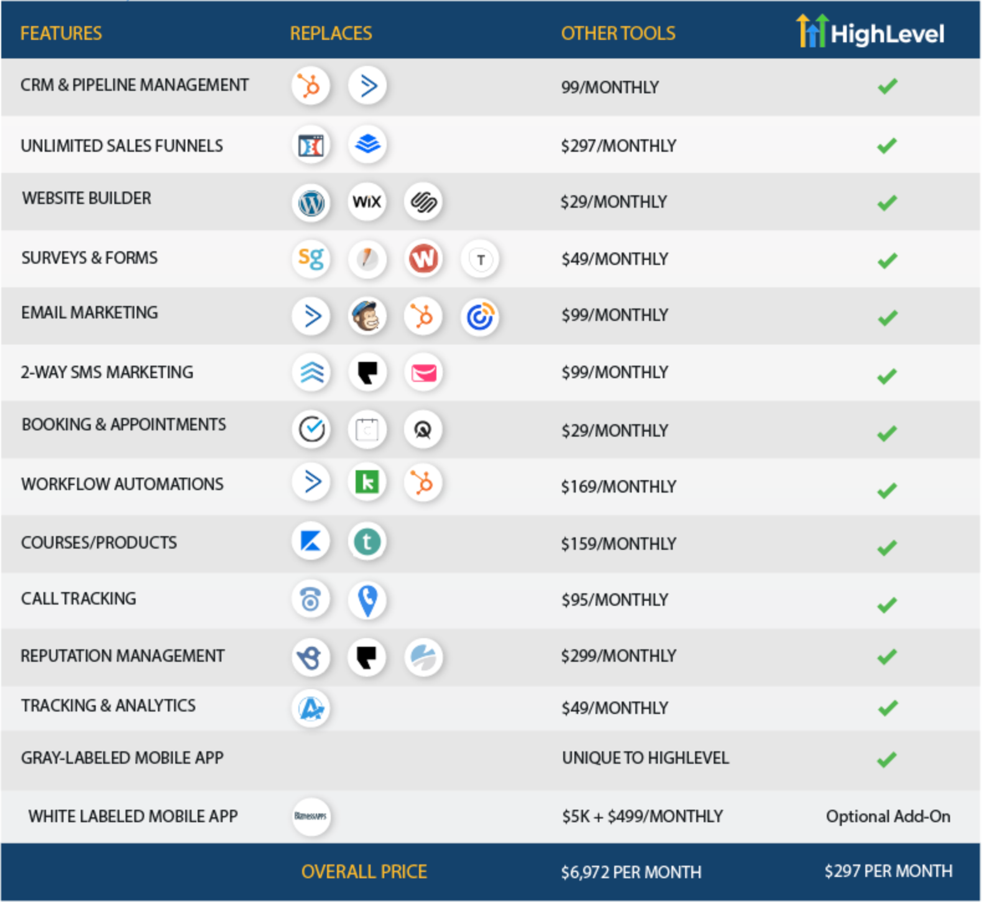Click the red Wufoo 'W' icon

(x=423, y=258)
